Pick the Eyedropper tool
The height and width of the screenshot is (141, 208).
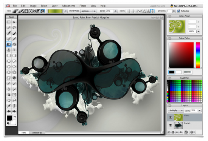point(9,106)
